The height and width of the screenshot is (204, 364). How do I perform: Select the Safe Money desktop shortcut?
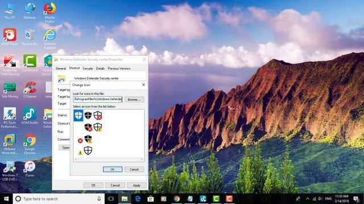pos(10,90)
